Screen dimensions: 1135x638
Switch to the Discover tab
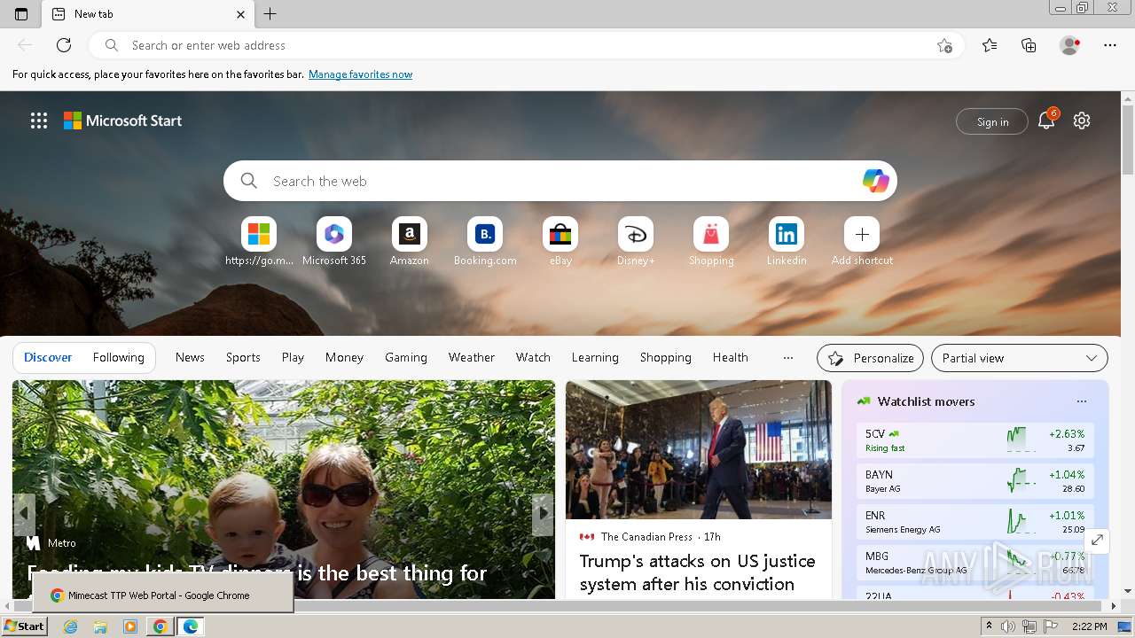pos(48,357)
